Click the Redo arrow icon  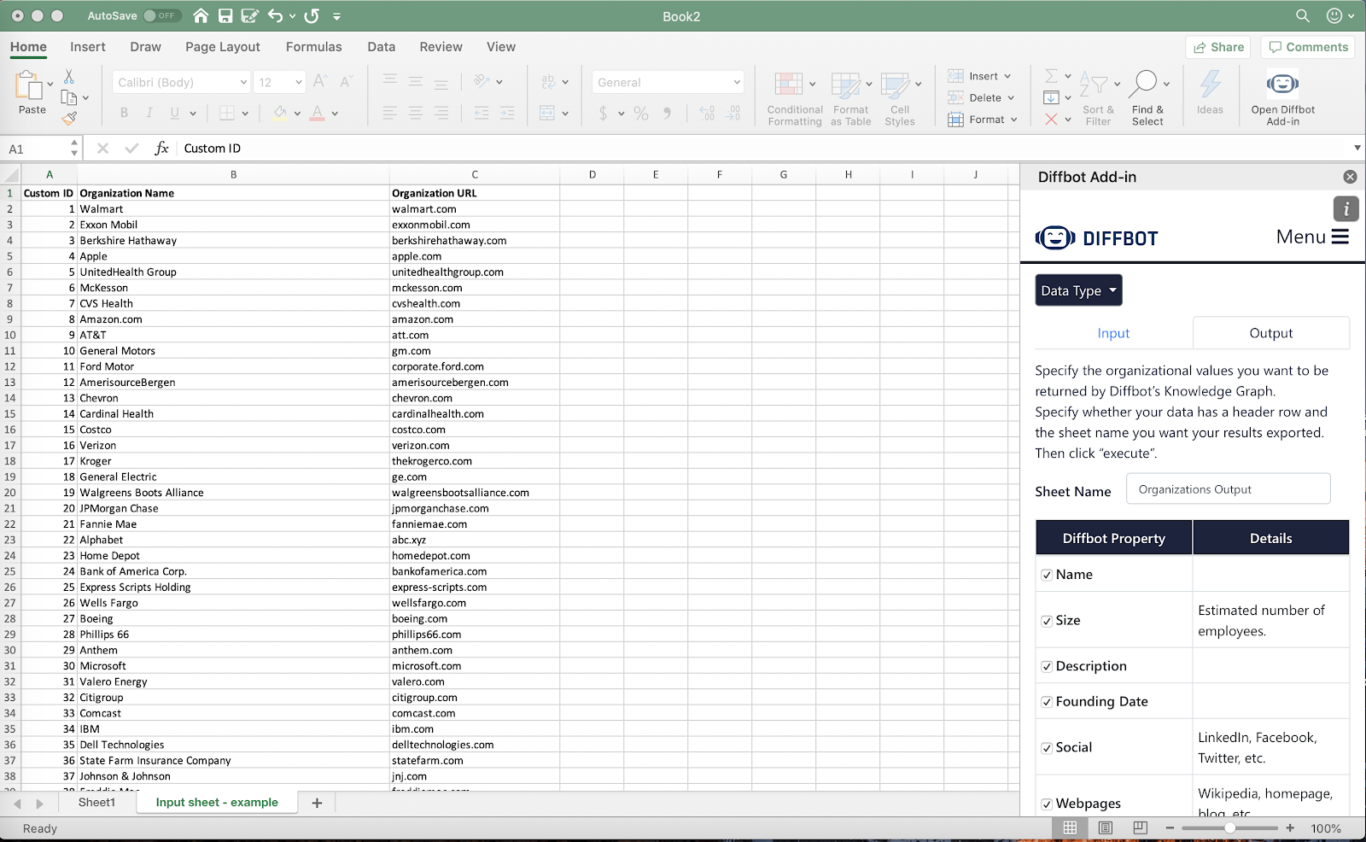(x=312, y=15)
